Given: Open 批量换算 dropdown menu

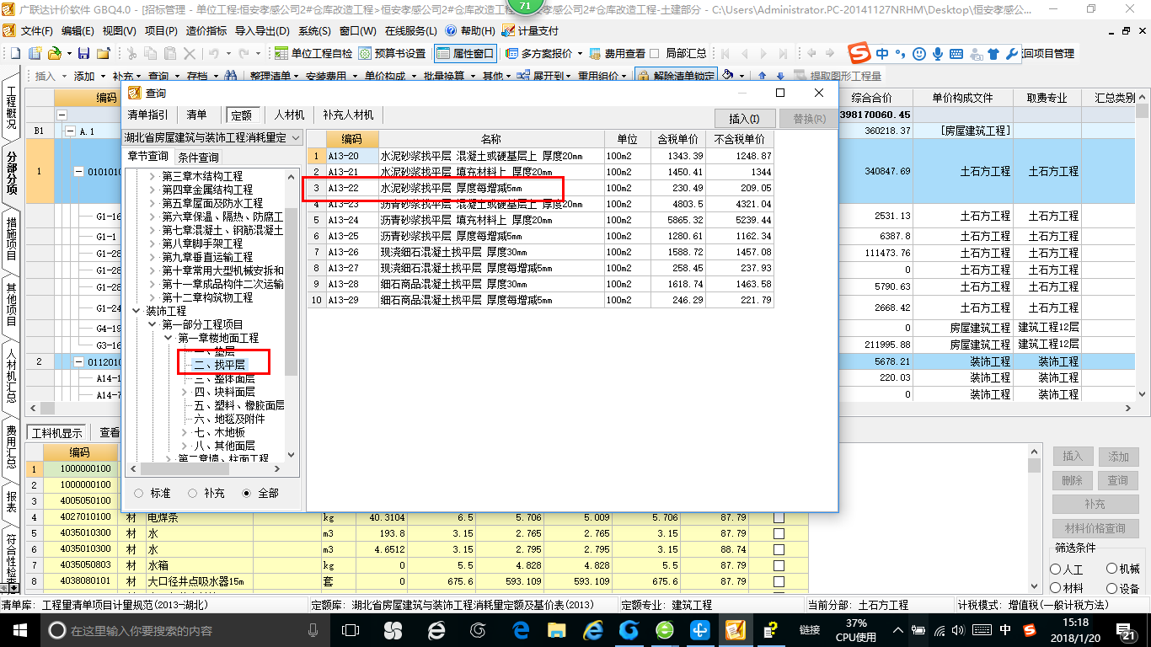Looking at the screenshot, I should tap(448, 76).
